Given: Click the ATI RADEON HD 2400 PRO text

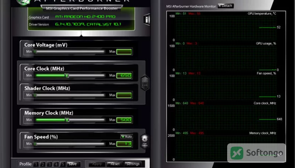Looking at the screenshot, I should [x=85, y=17].
